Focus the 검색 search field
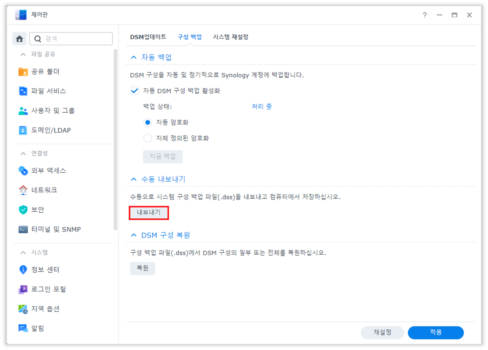The image size is (488, 350). pyautogui.click(x=71, y=39)
